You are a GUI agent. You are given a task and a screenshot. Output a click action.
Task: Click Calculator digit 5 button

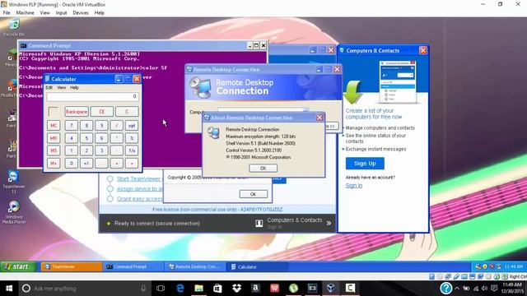pyautogui.click(x=86, y=138)
